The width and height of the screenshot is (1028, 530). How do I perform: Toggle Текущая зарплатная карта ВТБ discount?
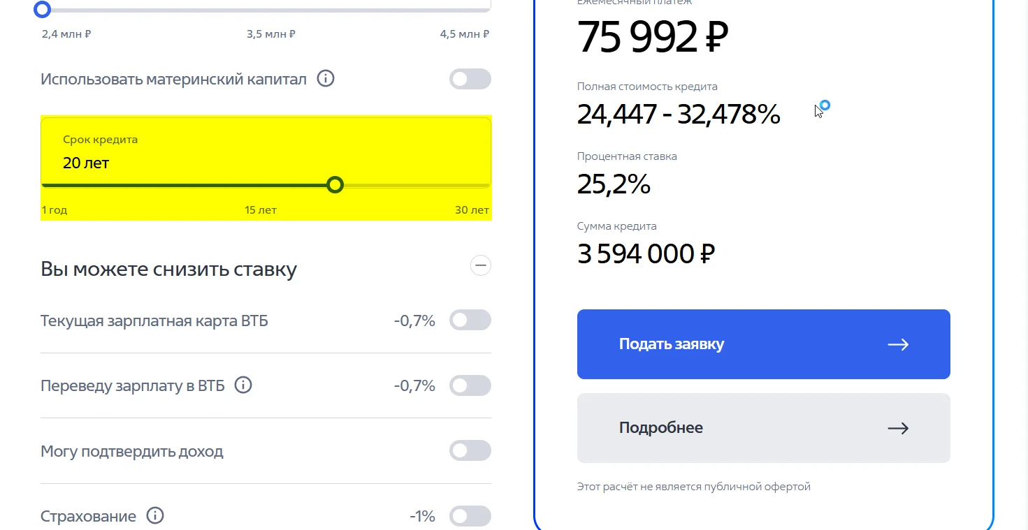470,321
